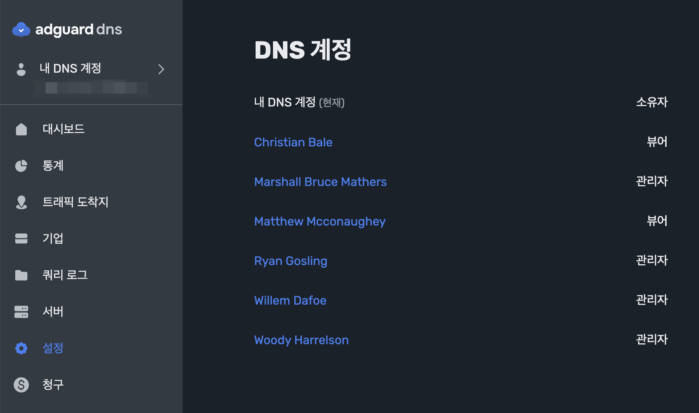The width and height of the screenshot is (699, 413).
Task: Switch to the 통계 section
Action: (53, 165)
